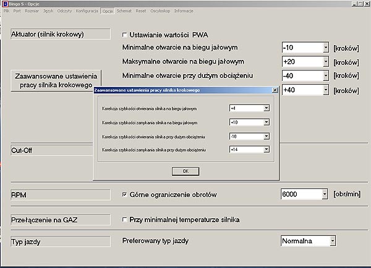
Task: Open dropdown for zamykania silnika na biegu jałowym
Action: point(267,122)
